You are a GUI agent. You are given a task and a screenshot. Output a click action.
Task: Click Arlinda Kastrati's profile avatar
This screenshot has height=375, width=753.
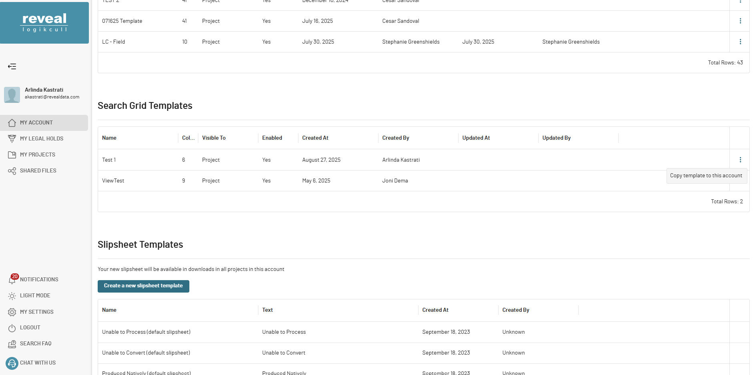[x=12, y=95]
